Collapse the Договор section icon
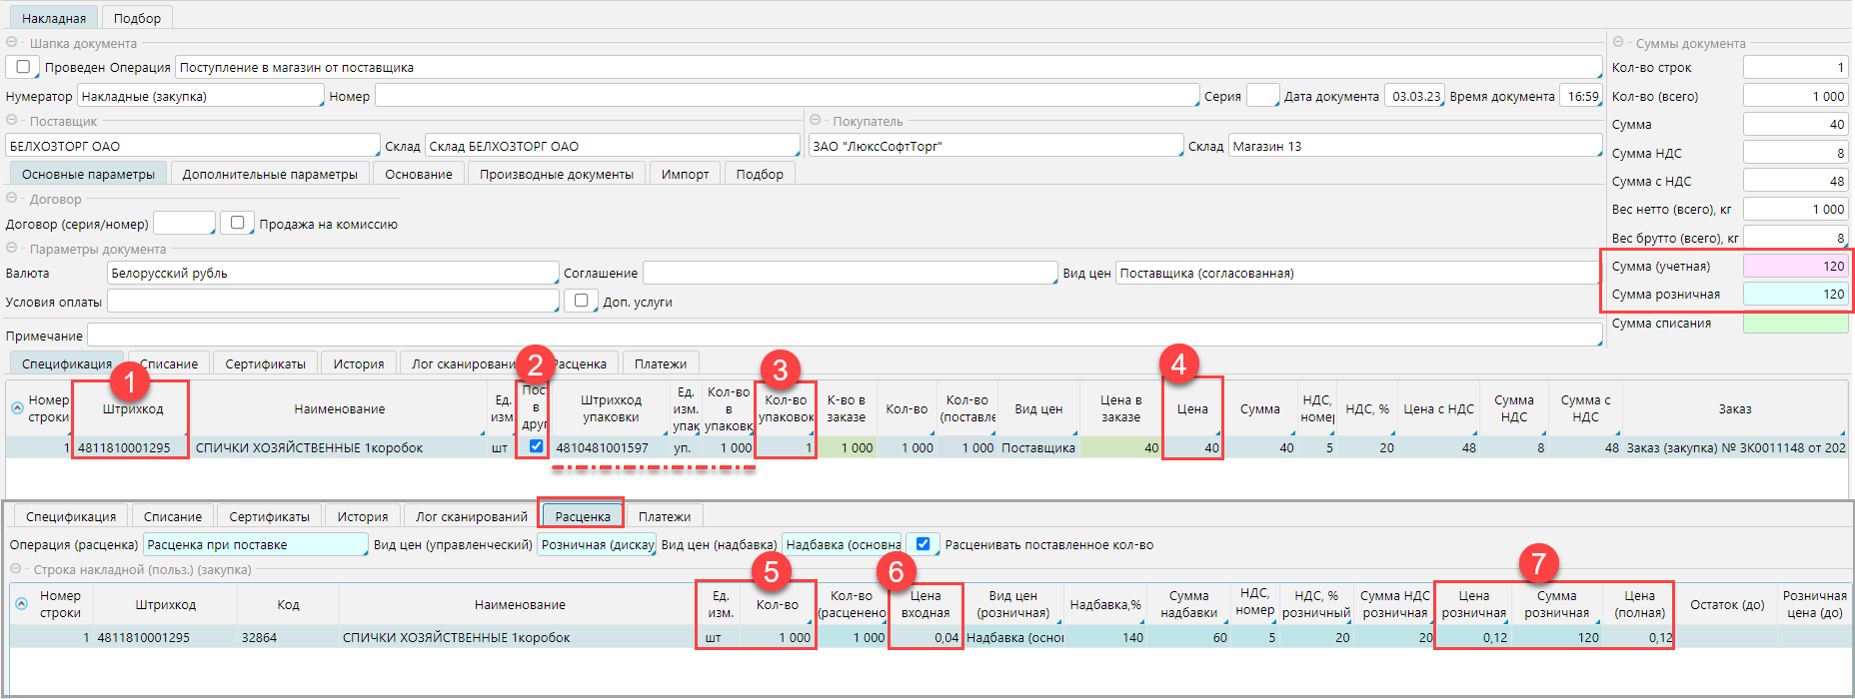The width and height of the screenshot is (1855, 699). click(x=12, y=199)
